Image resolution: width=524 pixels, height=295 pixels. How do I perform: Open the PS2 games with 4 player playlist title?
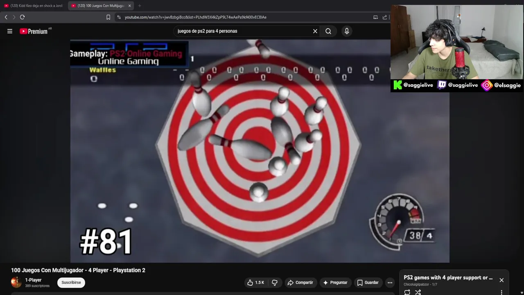pyautogui.click(x=448, y=278)
